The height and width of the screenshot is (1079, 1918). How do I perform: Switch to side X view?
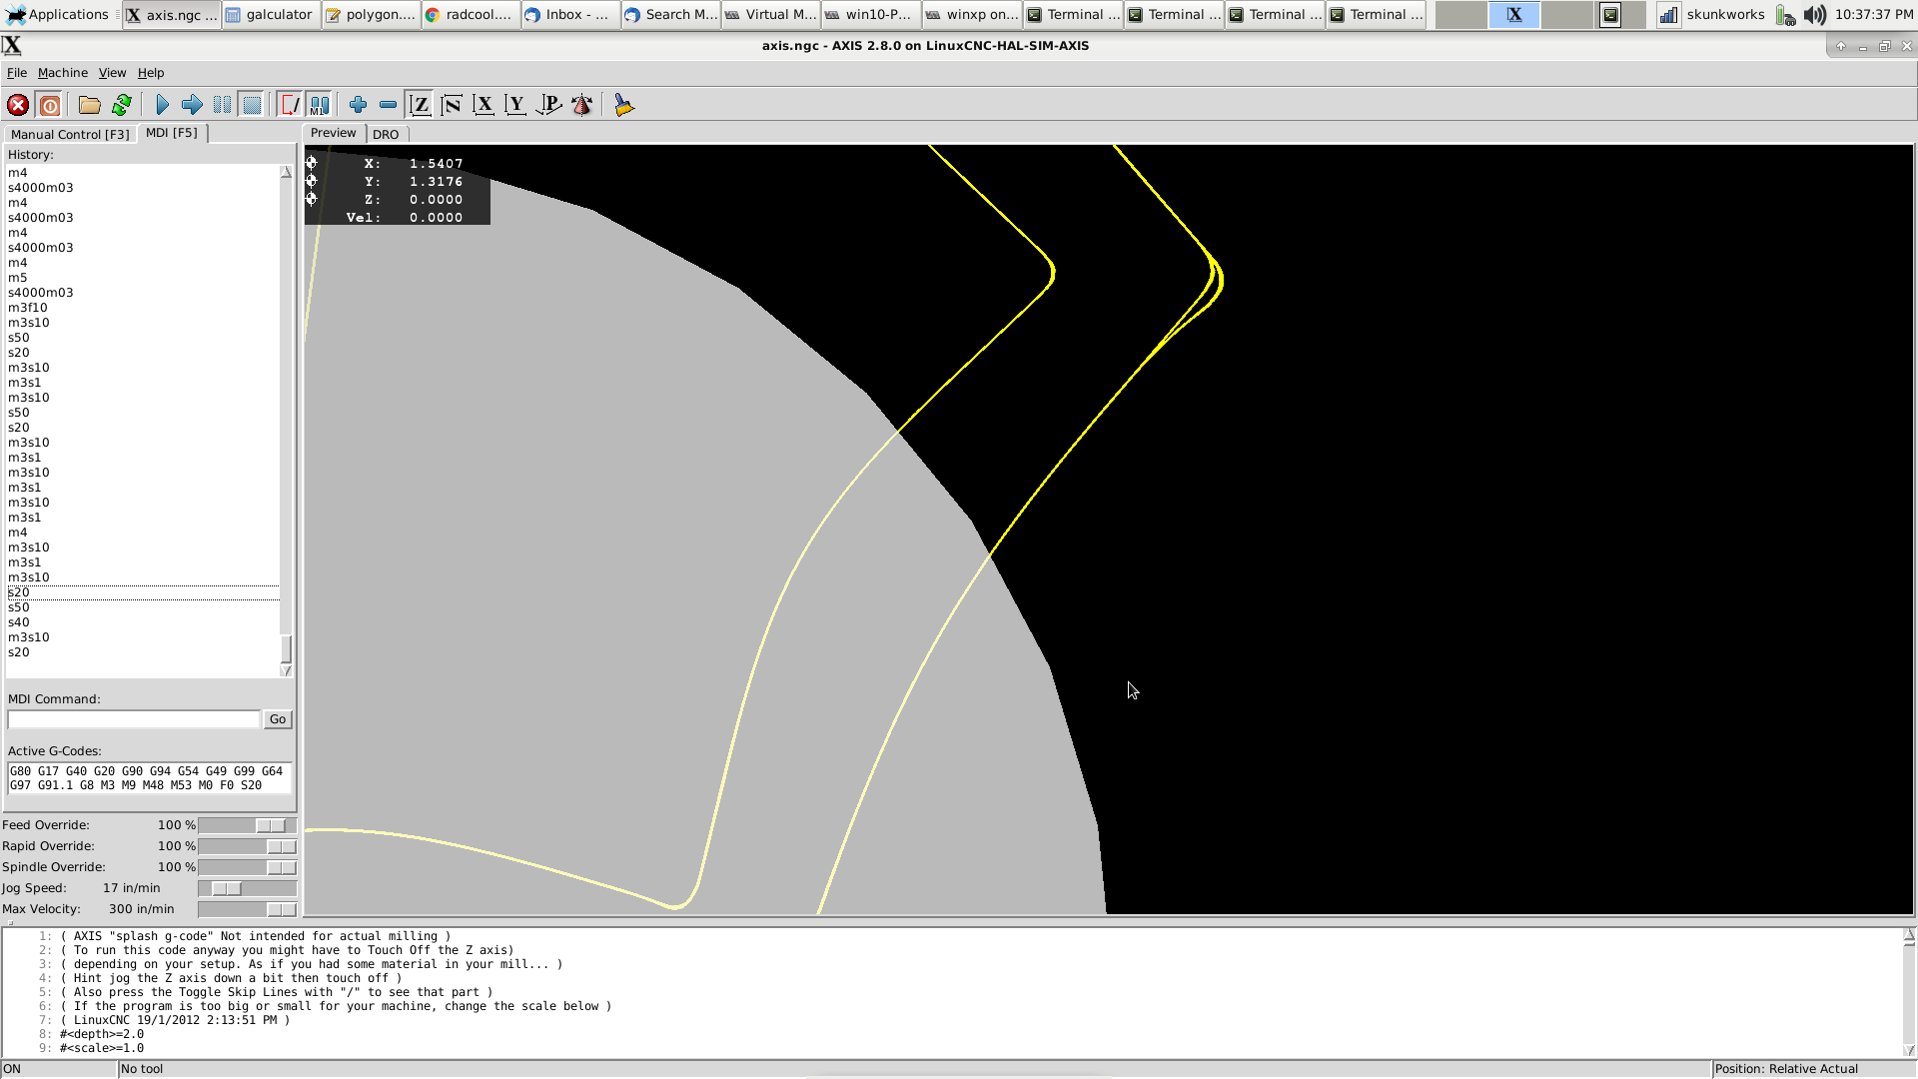pyautogui.click(x=483, y=105)
